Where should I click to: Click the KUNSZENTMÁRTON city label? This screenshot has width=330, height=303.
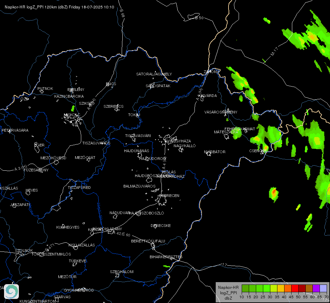point(38,301)
